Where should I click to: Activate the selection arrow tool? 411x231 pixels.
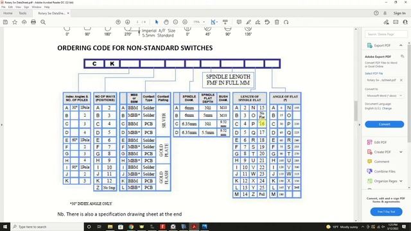coord(157,22)
